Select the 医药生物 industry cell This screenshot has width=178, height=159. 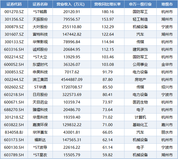[140, 102]
